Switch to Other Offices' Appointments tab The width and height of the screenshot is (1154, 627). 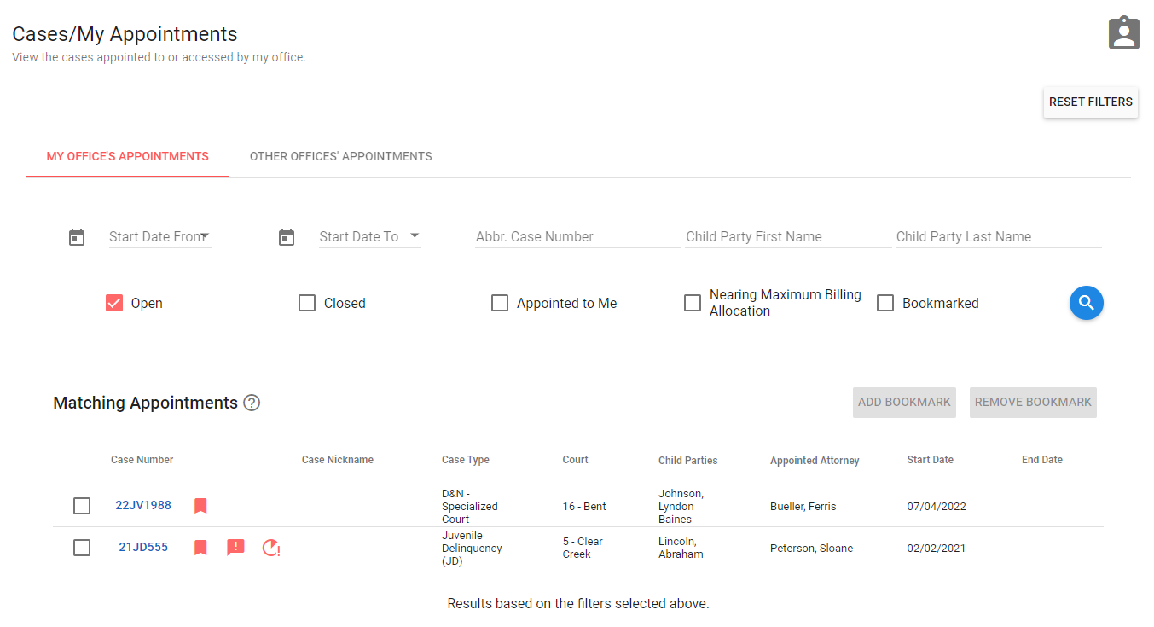point(340,156)
